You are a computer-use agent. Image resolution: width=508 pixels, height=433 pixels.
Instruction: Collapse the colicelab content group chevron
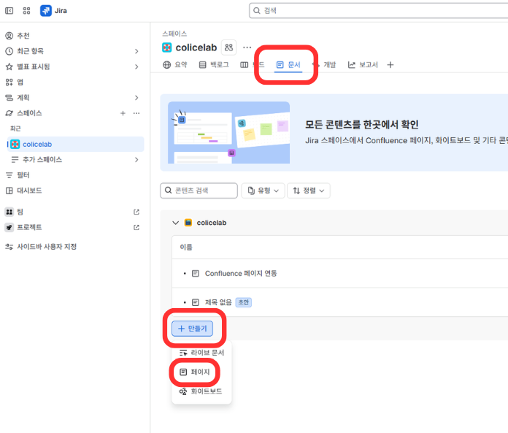(x=176, y=223)
